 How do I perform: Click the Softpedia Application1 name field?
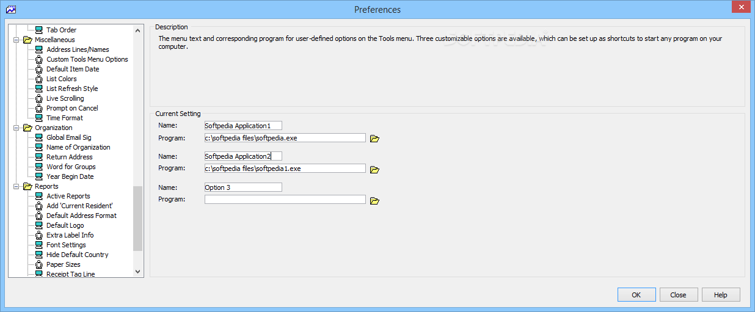(x=243, y=126)
